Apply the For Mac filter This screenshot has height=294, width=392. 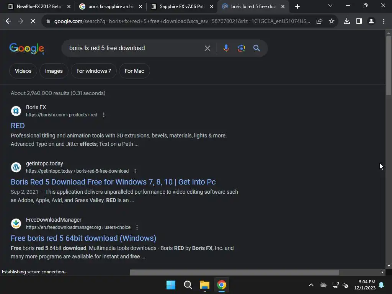(x=134, y=71)
